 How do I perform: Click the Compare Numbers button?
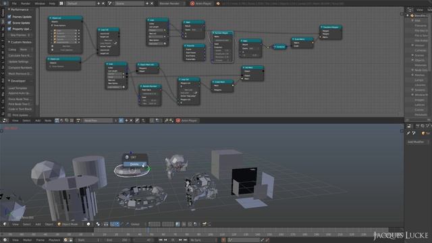tap(20, 67)
